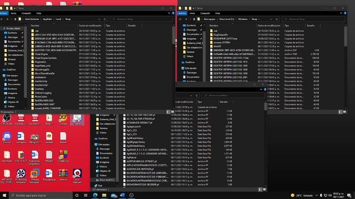Open the Compartir tab in Windows Temp window
The image size is (355, 199).
click(x=205, y=13)
